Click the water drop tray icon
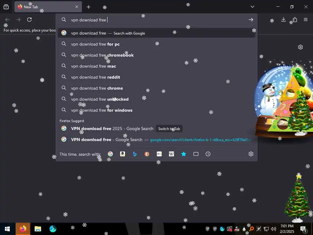 click(244, 229)
